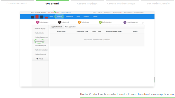
Task: Click the State column header
Action: pyautogui.click(x=100, y=32)
